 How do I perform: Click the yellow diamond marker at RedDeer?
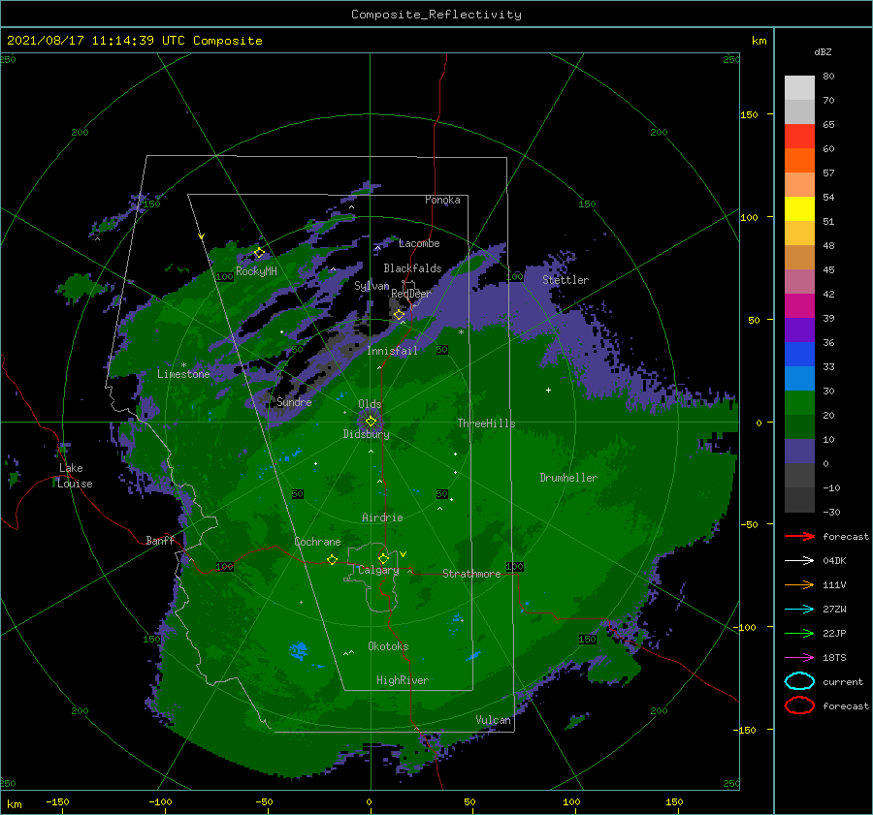coord(400,315)
